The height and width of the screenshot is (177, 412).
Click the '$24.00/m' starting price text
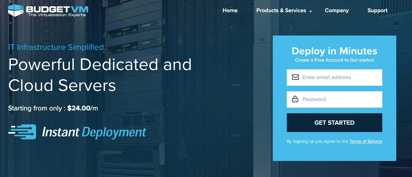tap(83, 108)
